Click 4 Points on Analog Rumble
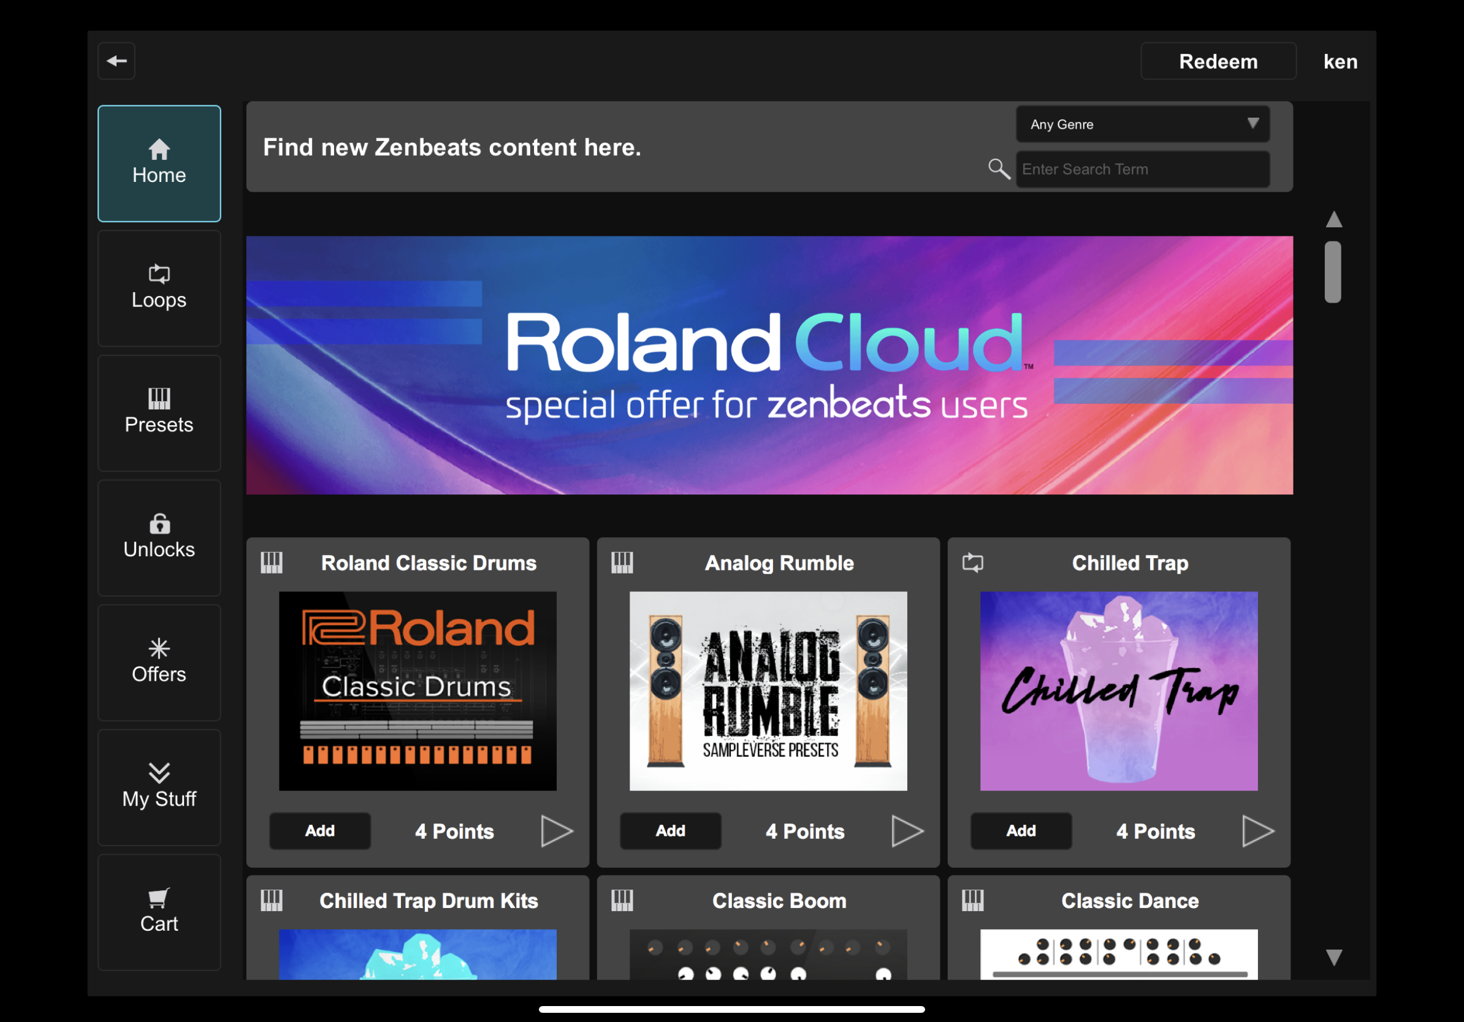 [x=806, y=831]
